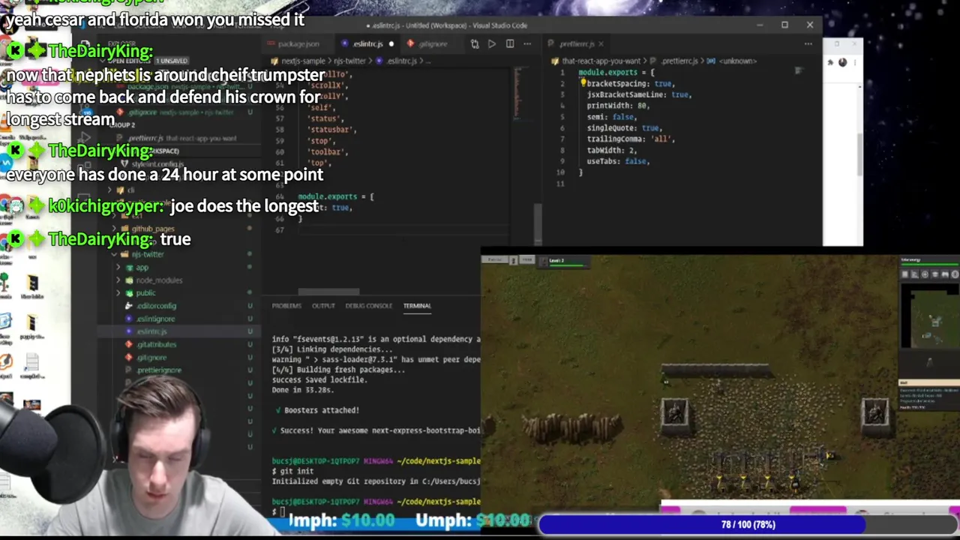
Task: Click the nextjs-sample breadcrumb
Action: pos(303,61)
